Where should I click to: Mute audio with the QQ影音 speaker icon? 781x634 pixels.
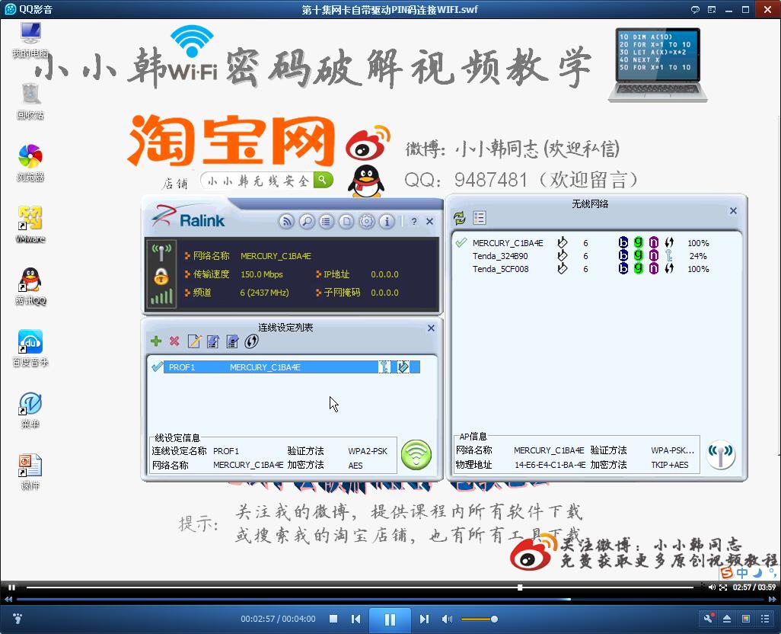click(447, 619)
